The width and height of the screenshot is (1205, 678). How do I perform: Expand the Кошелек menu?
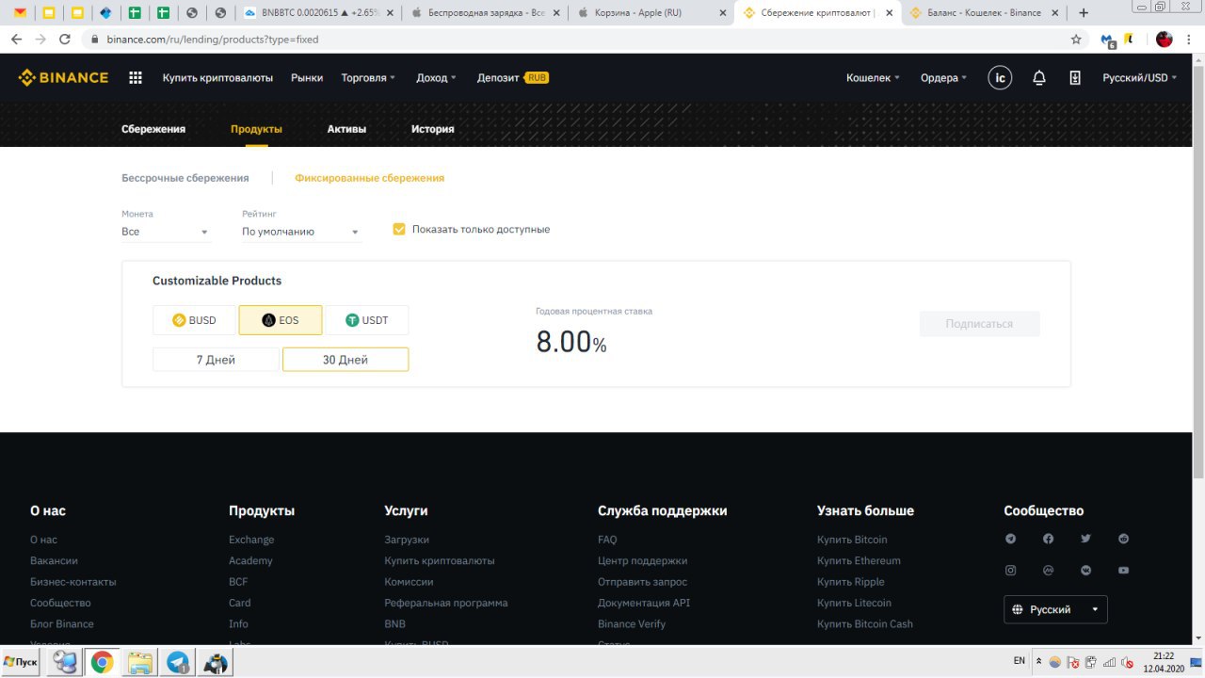[x=873, y=78]
